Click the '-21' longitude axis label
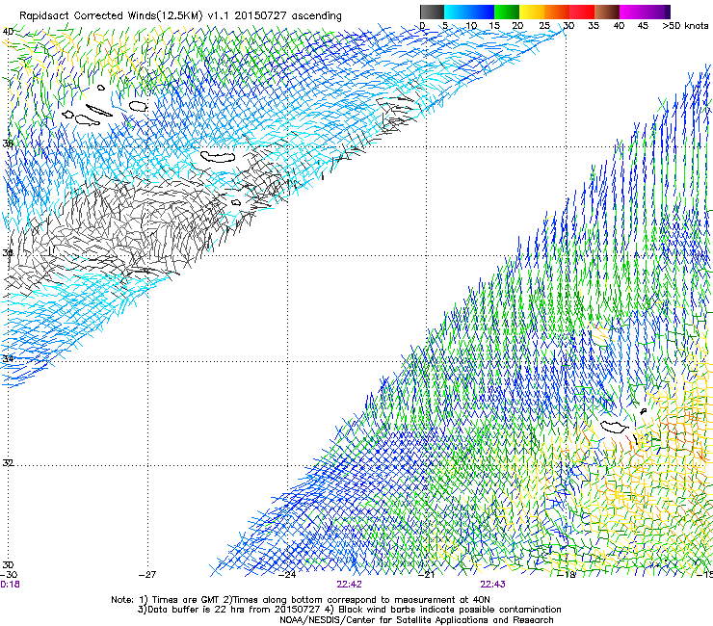Screen dimensions: 713x626 coord(426,575)
